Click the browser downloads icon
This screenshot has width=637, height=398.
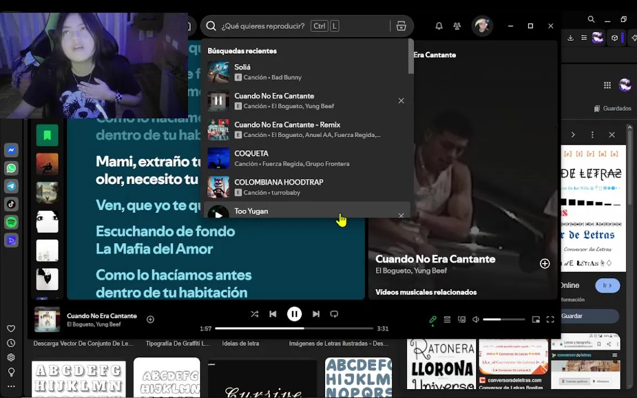point(571,38)
